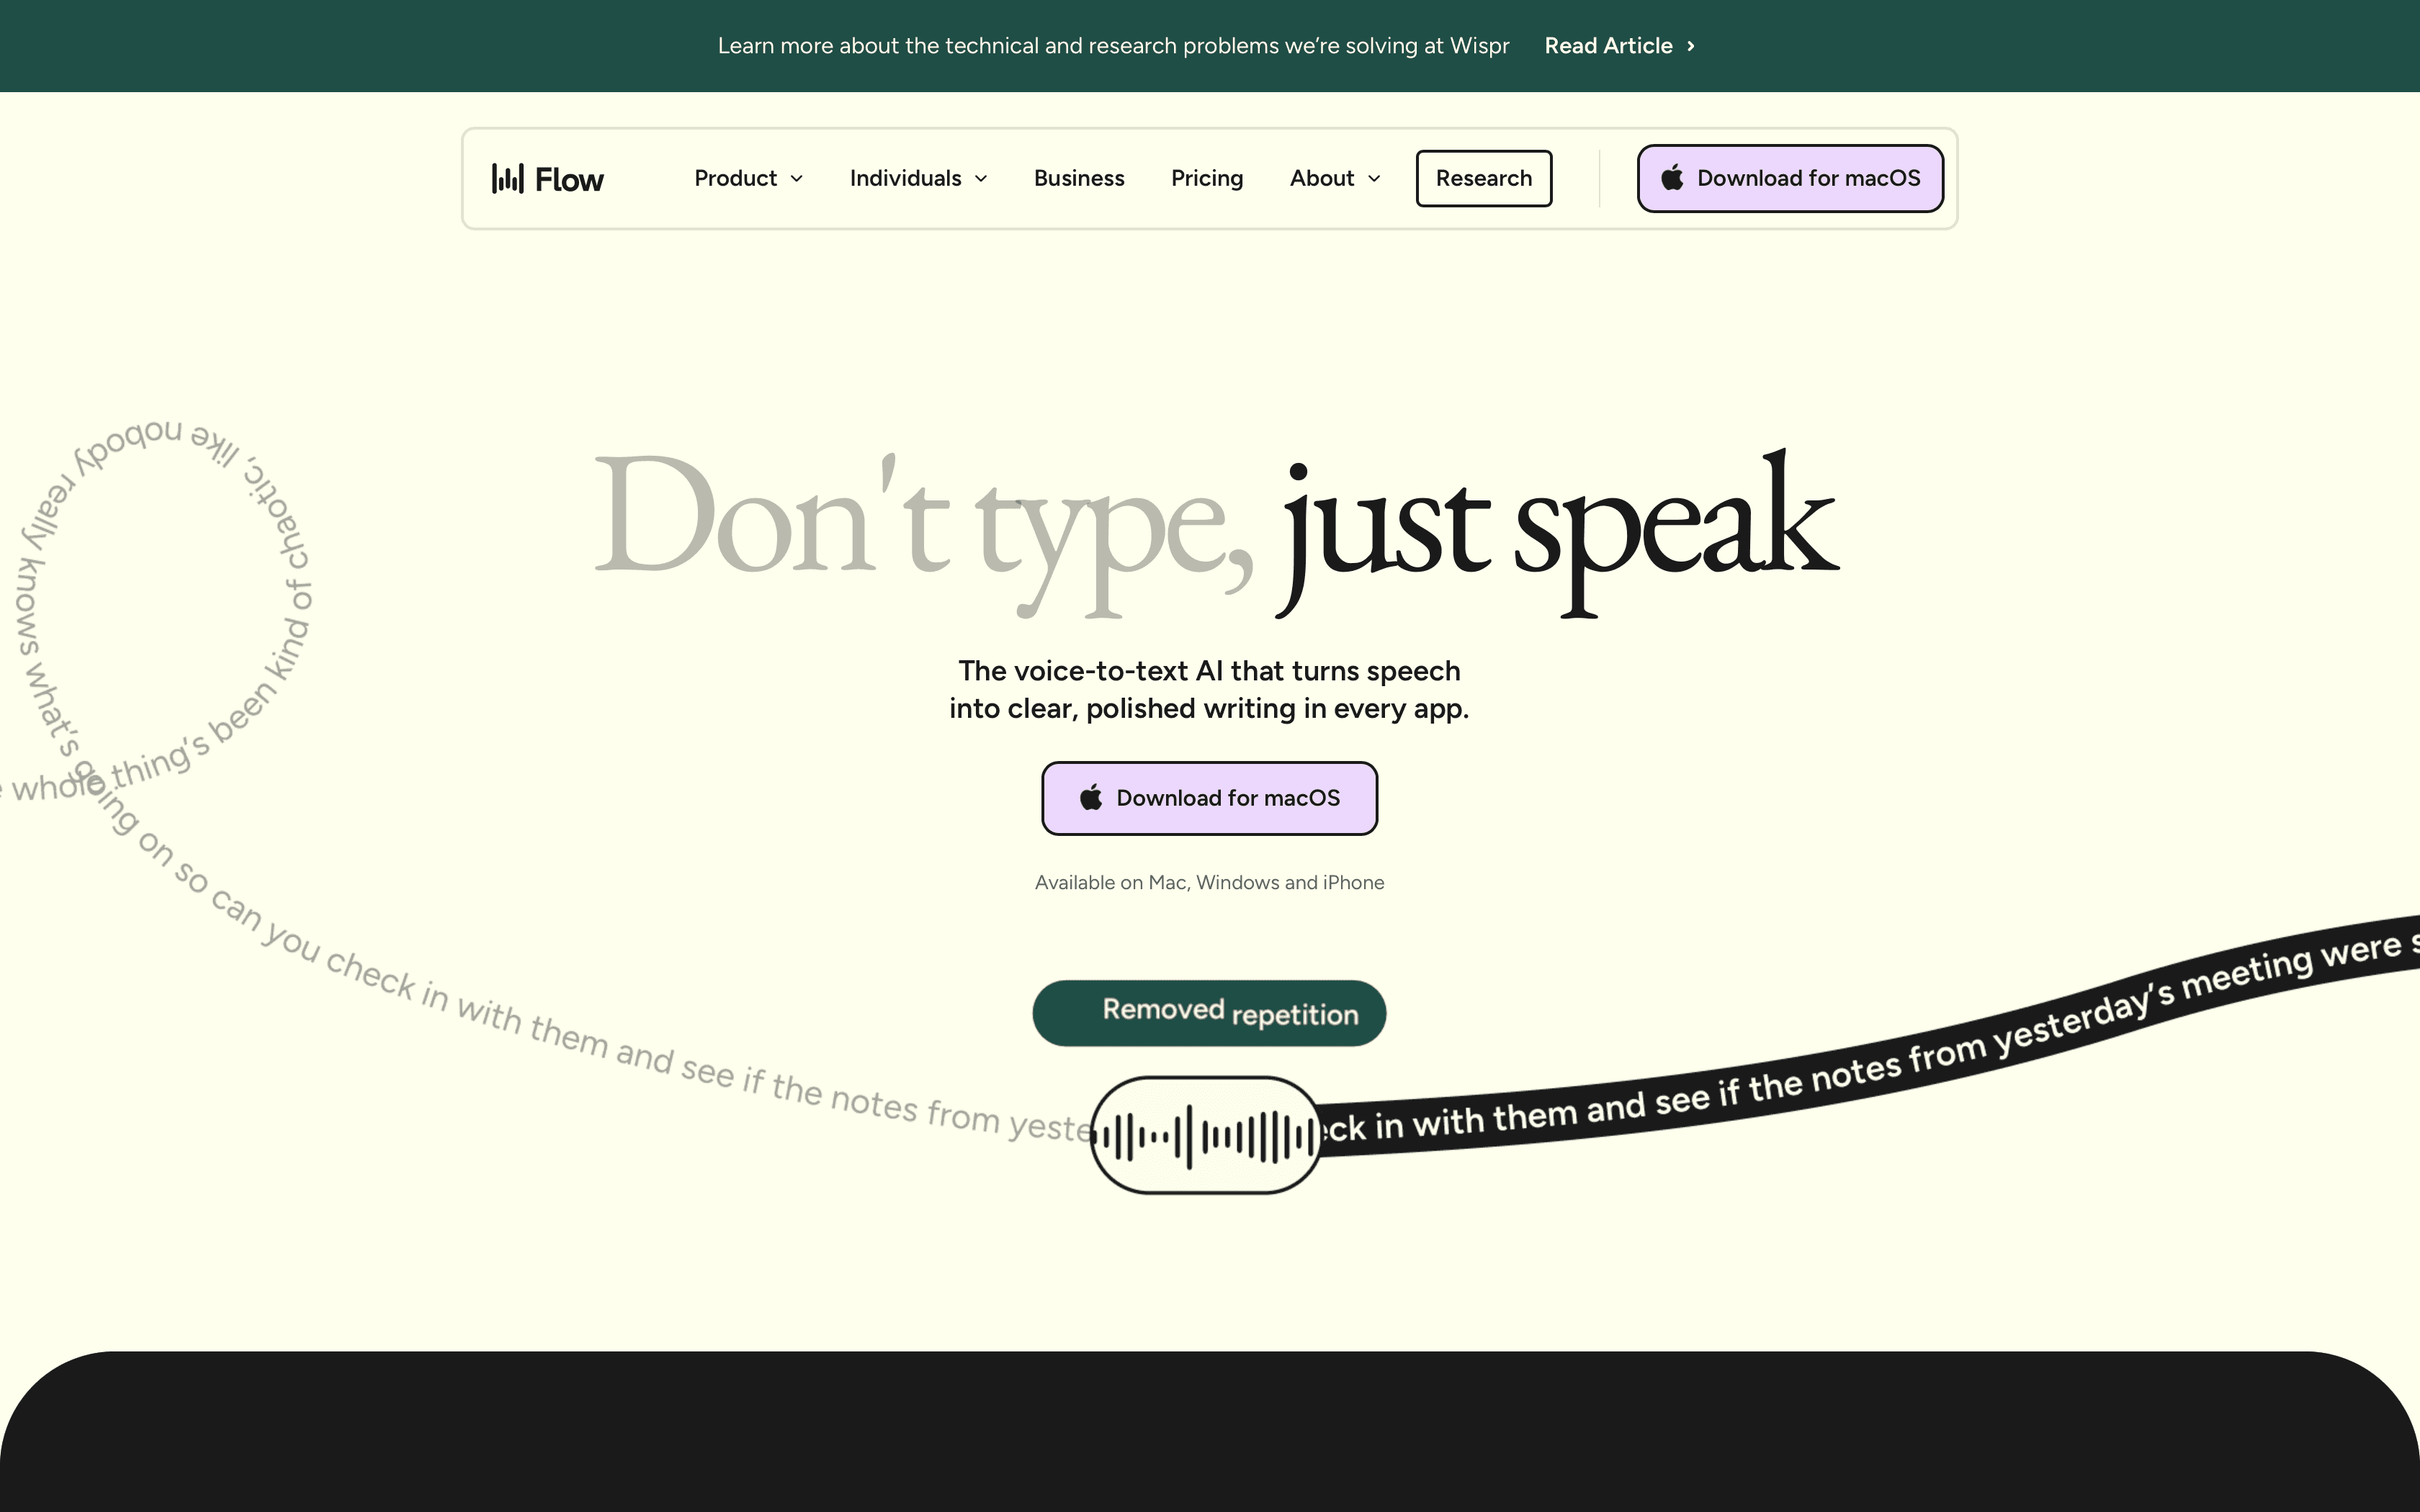Viewport: 2420px width, 1512px height.
Task: Open the Read Article link in banner
Action: point(1619,46)
